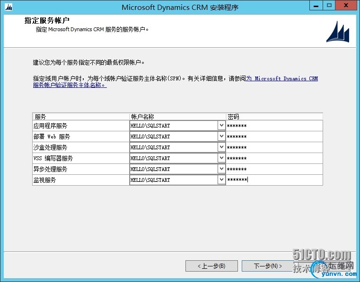
Task: Click password field for 应用程序服务
Action: coord(274,126)
